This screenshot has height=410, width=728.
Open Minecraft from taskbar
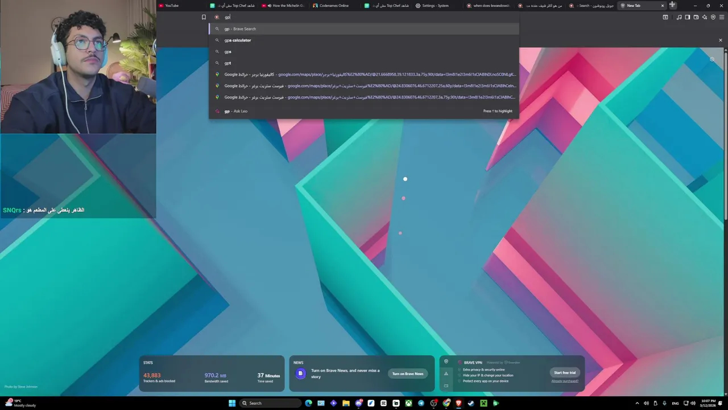pyautogui.click(x=483, y=403)
